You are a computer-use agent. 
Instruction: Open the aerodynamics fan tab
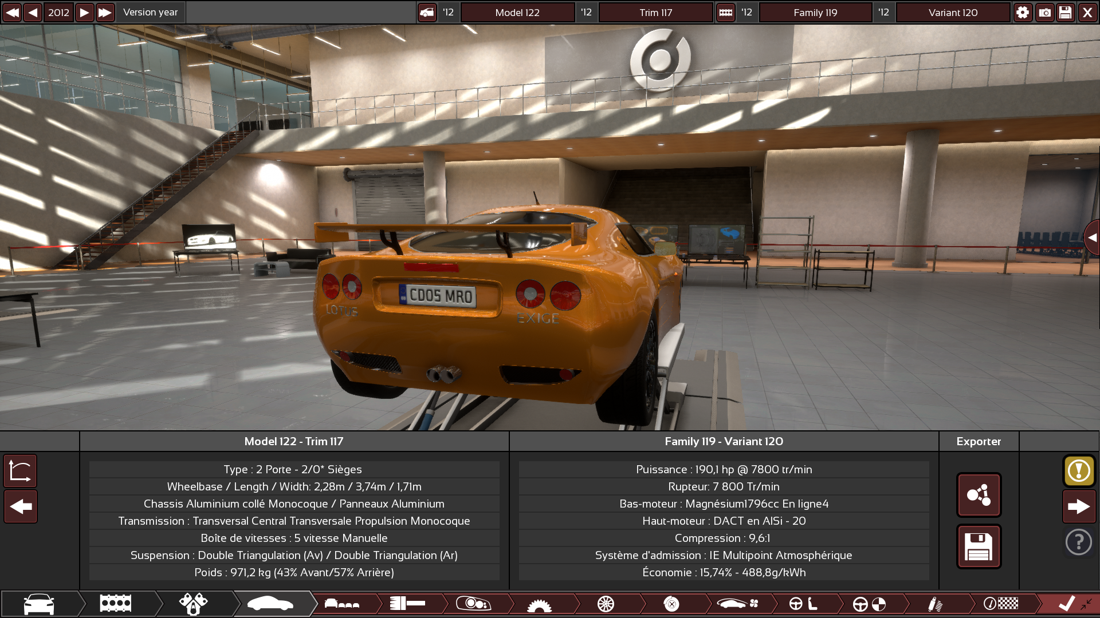pyautogui.click(x=737, y=604)
